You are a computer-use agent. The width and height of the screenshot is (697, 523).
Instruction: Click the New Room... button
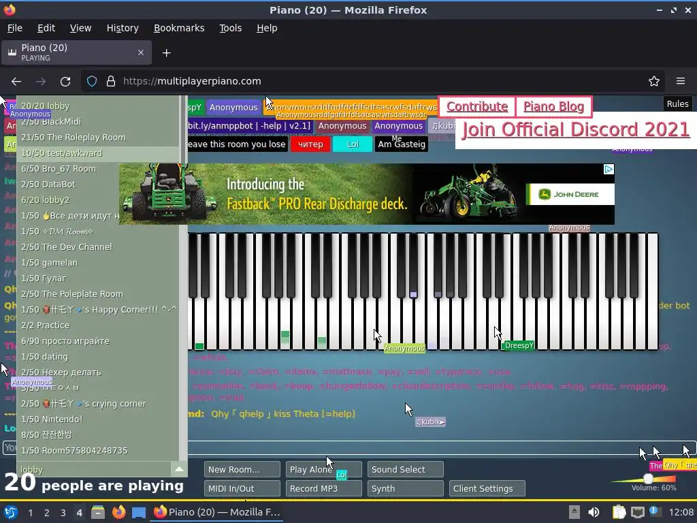[242, 469]
